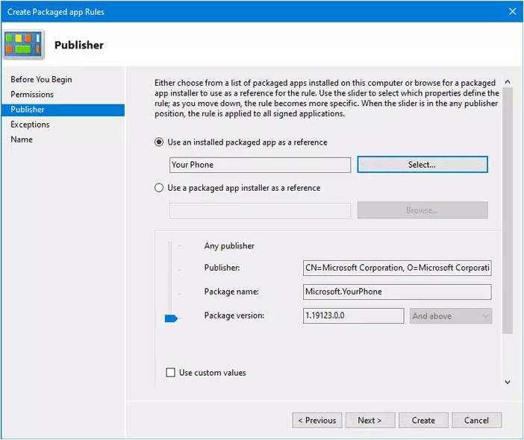Close the Create Packaged app Rules dialog

click(x=512, y=12)
